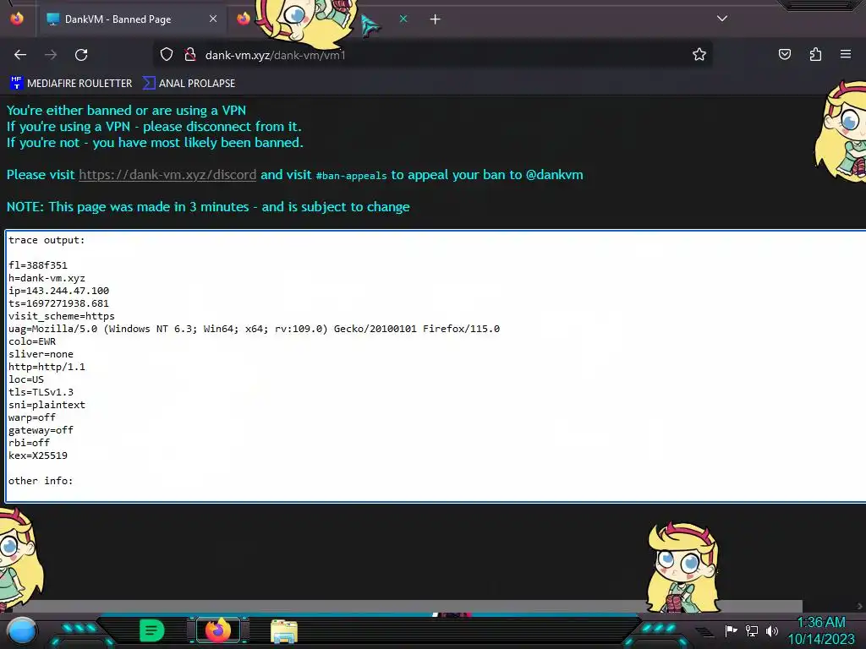Click the forward navigation arrow

point(51,55)
